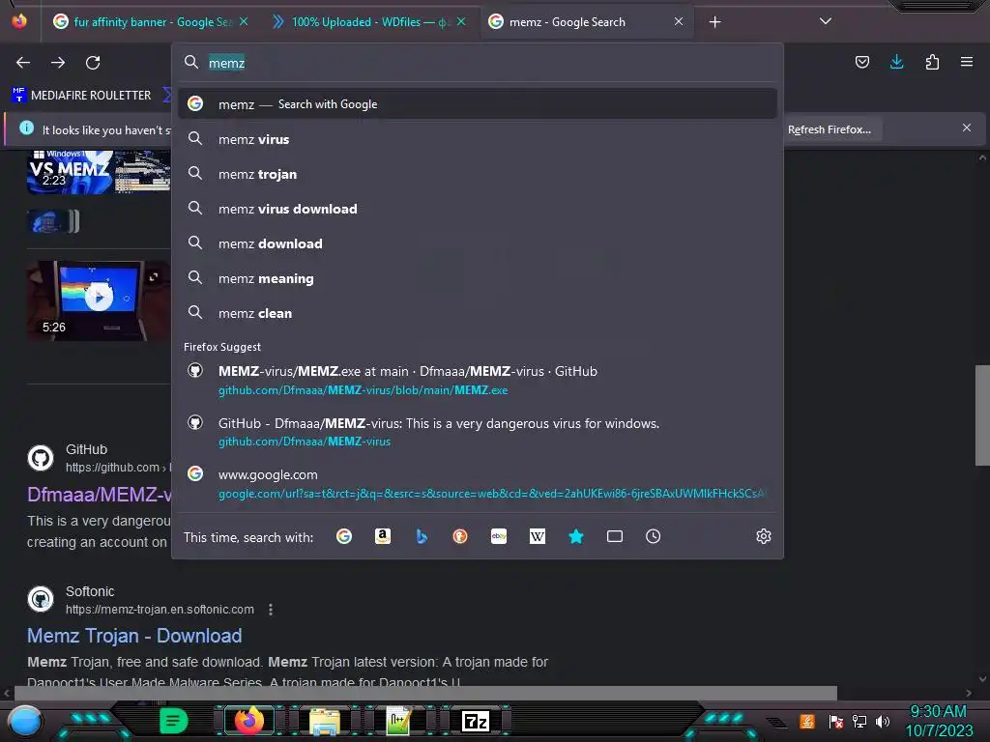Open MEMZ.exe at main GitHub suggestion

pyautogui.click(x=478, y=381)
